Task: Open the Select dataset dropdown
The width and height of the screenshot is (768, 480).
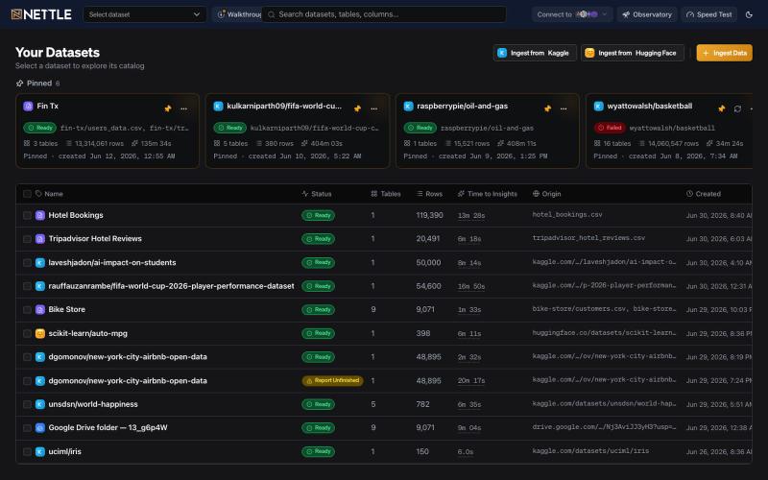Action: [145, 14]
